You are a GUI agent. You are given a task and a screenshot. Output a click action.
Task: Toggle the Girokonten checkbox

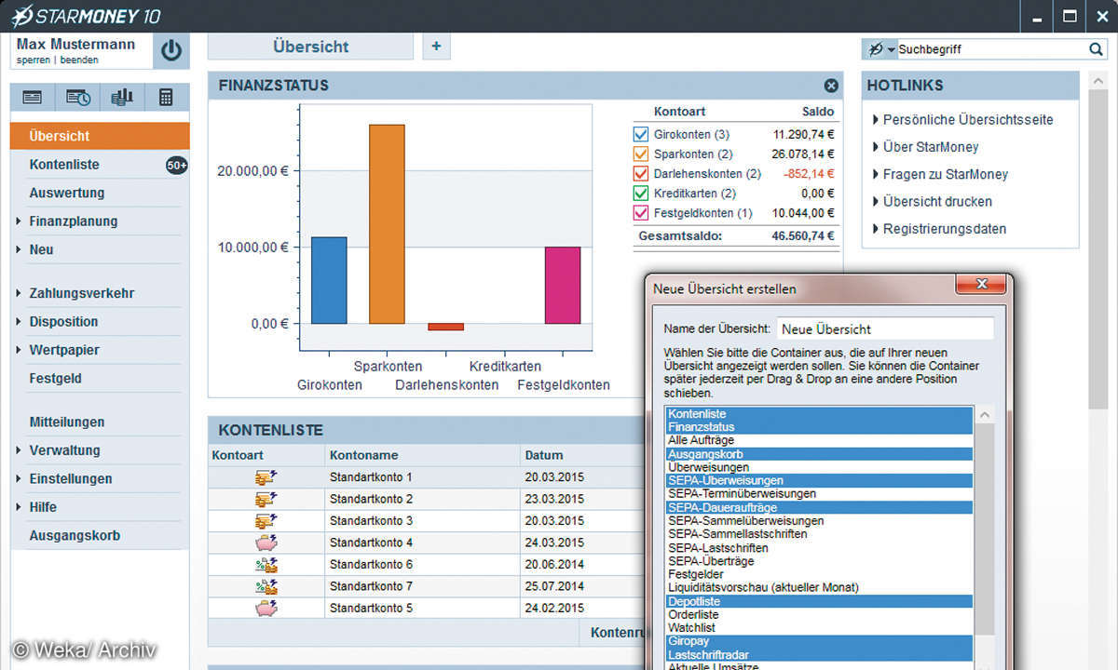(640, 135)
